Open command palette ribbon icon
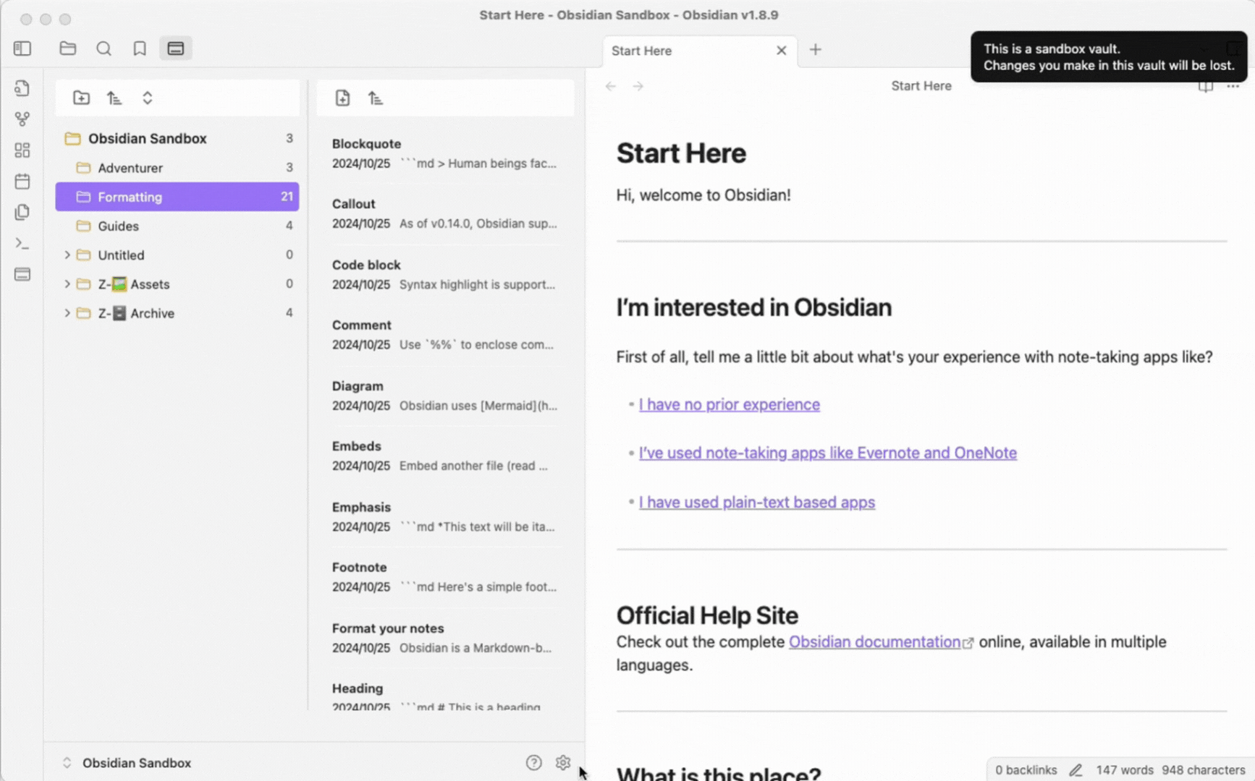Screen dimensions: 1255x781 pos(22,244)
